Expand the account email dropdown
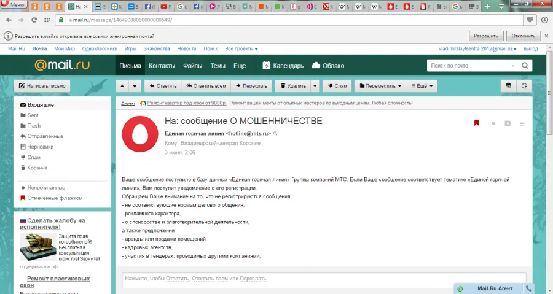Image resolution: width=553 pixels, height=294 pixels. coord(477,48)
